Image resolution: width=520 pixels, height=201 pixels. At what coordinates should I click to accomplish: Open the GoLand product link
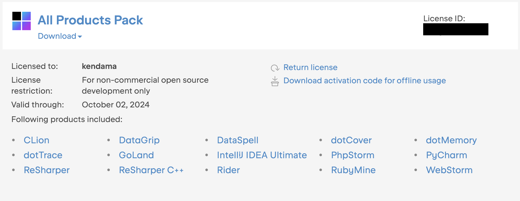tap(136, 155)
